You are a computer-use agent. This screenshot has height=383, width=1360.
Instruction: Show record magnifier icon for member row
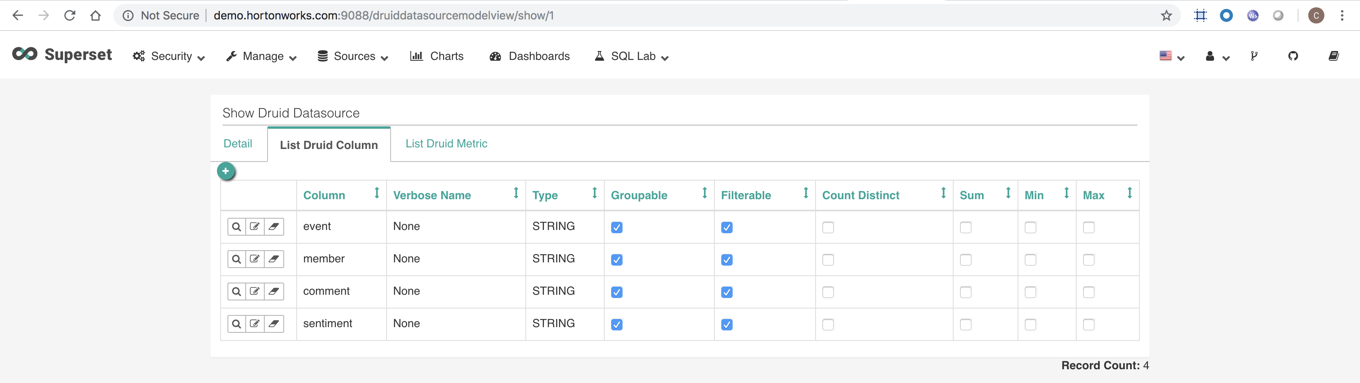[236, 259]
